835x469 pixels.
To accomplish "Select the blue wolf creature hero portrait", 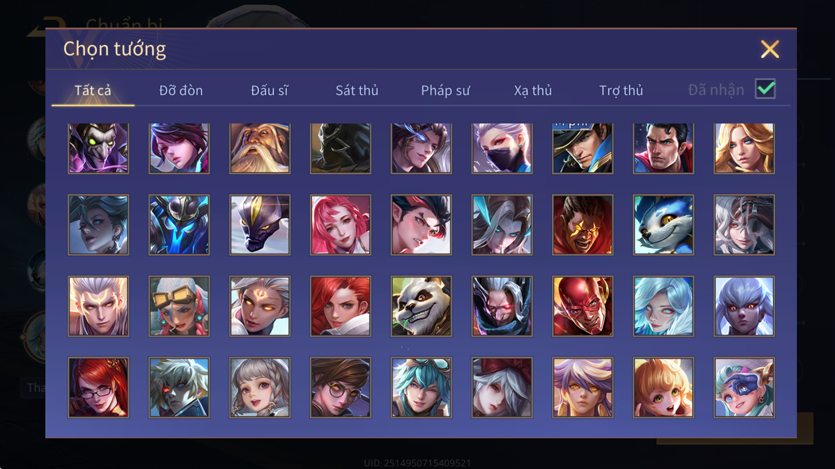I will [x=663, y=225].
